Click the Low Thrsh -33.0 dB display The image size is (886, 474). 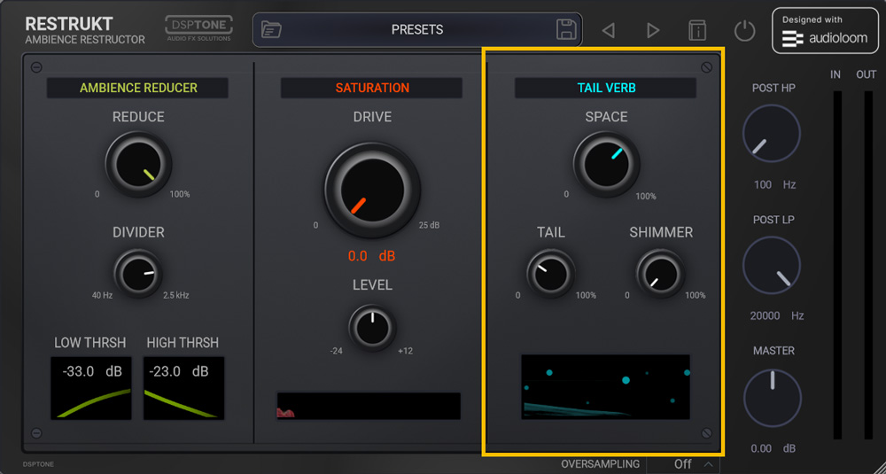pyautogui.click(x=91, y=388)
